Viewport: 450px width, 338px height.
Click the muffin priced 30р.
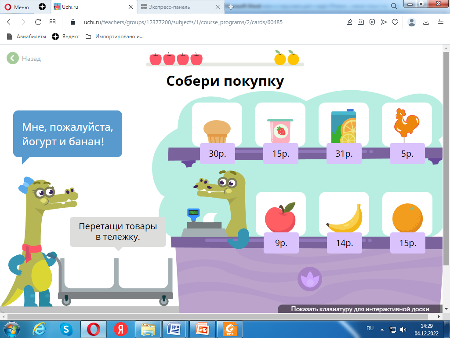click(217, 131)
